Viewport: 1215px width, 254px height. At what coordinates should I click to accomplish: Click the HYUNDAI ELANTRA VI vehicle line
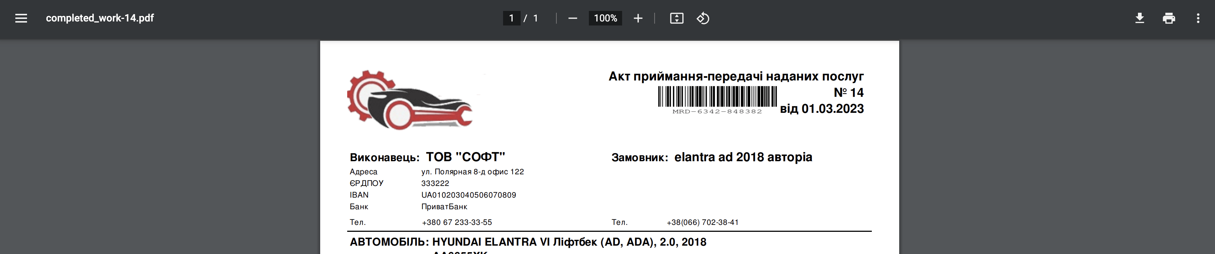tap(569, 242)
